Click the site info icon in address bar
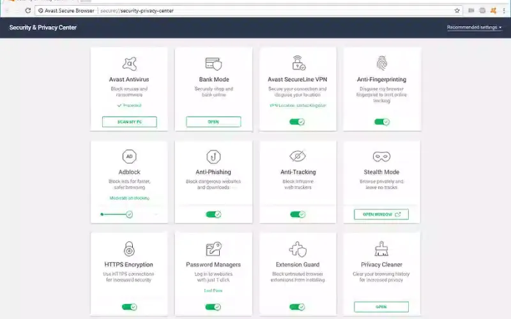This screenshot has height=319, width=511. [x=41, y=10]
